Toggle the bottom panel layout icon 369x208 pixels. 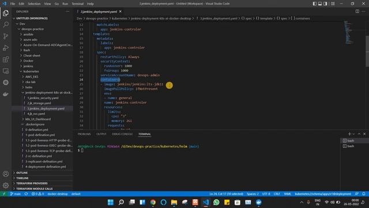(x=320, y=3)
